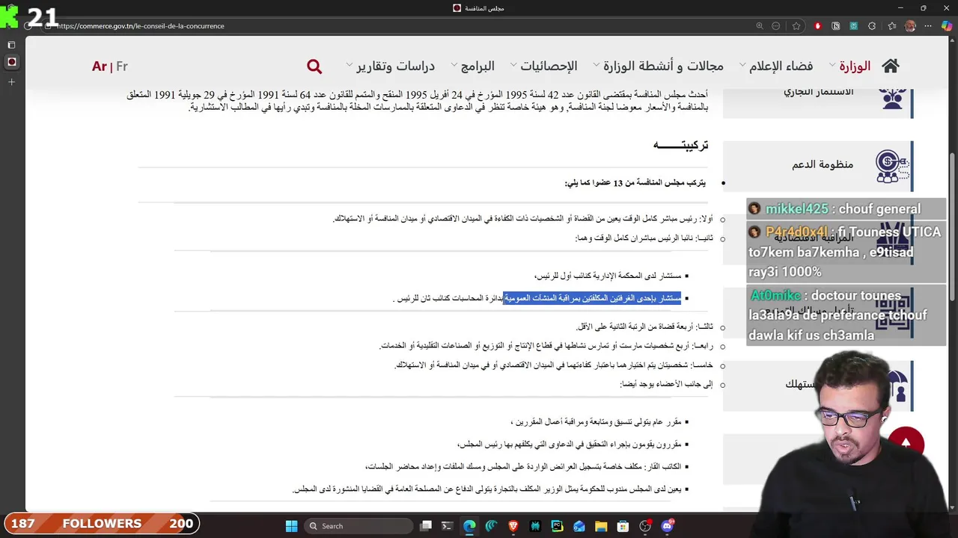Click the تركيبته section heading

680,145
